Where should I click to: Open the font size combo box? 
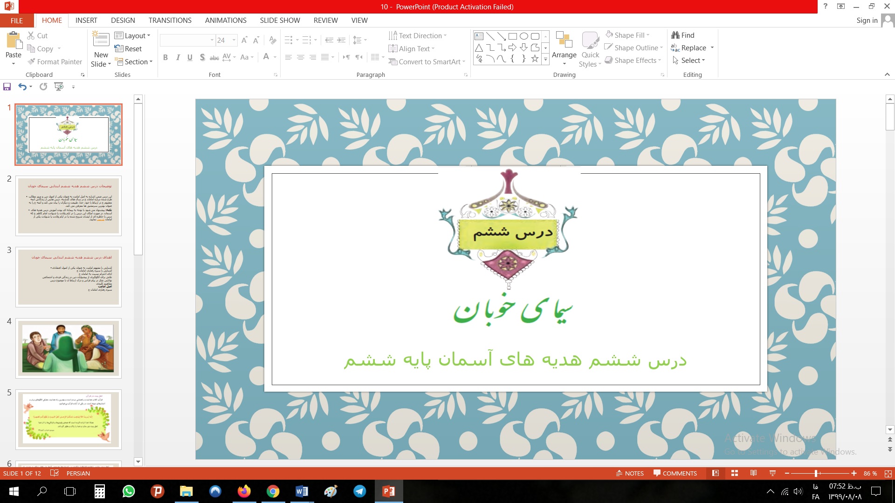coord(226,40)
